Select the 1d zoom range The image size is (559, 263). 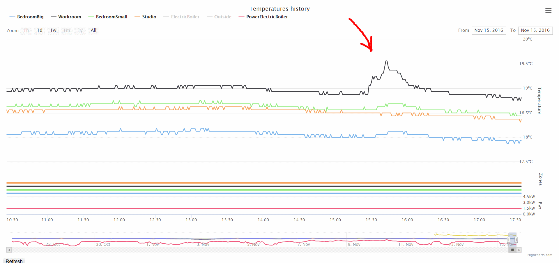(40, 30)
